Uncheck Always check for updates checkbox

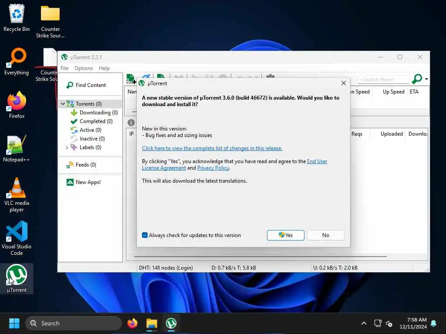pyautogui.click(x=145, y=235)
